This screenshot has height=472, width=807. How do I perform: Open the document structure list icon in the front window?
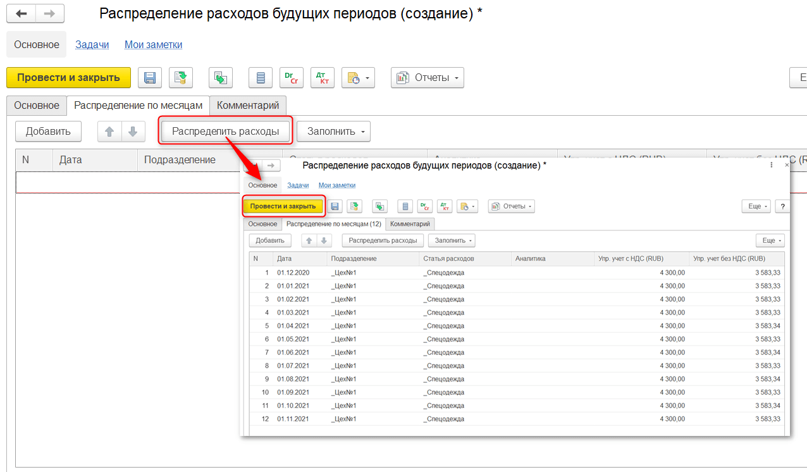click(x=405, y=206)
